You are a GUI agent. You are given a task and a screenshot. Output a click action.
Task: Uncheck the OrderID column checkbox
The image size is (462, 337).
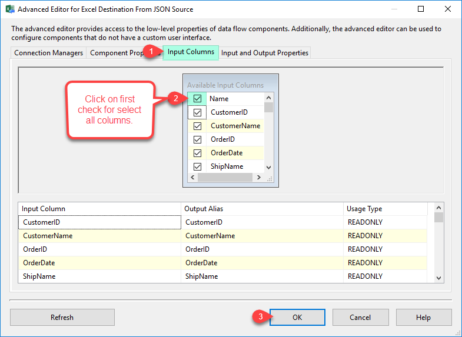[x=197, y=139]
